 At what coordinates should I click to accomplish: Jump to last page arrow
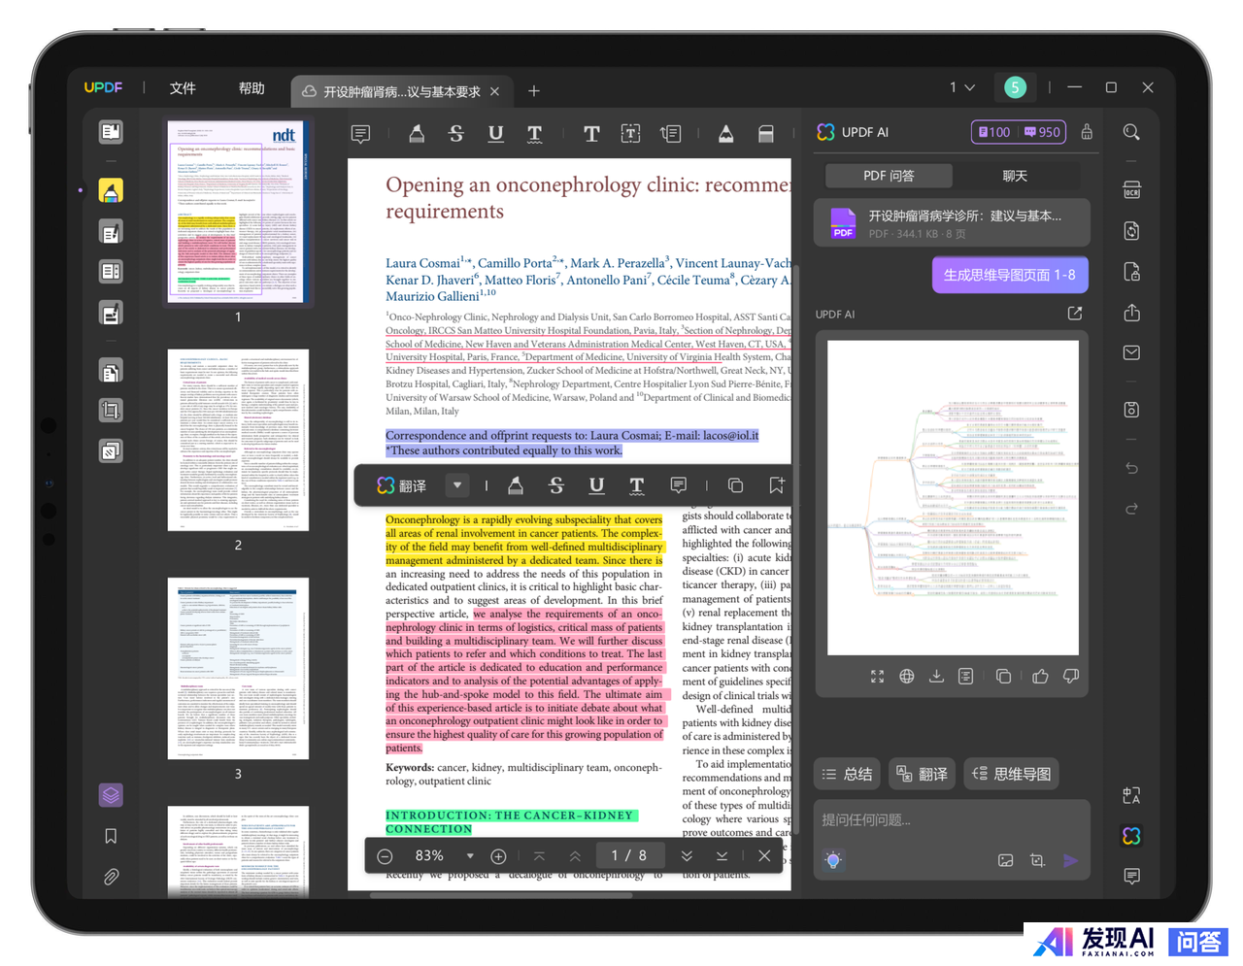tap(722, 856)
